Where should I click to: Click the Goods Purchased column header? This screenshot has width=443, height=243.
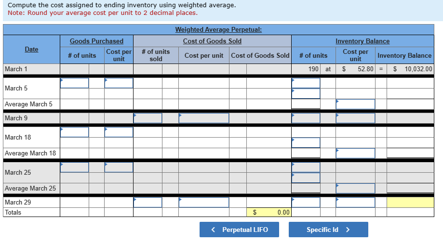tap(96, 41)
